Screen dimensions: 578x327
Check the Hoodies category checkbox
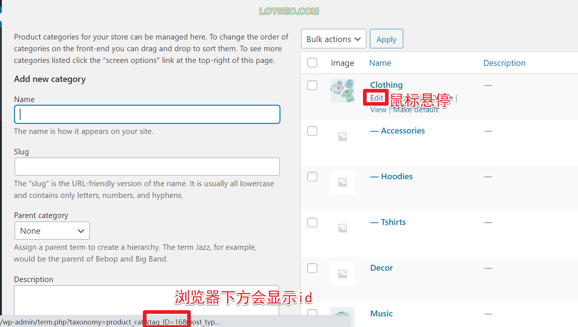tap(312, 176)
